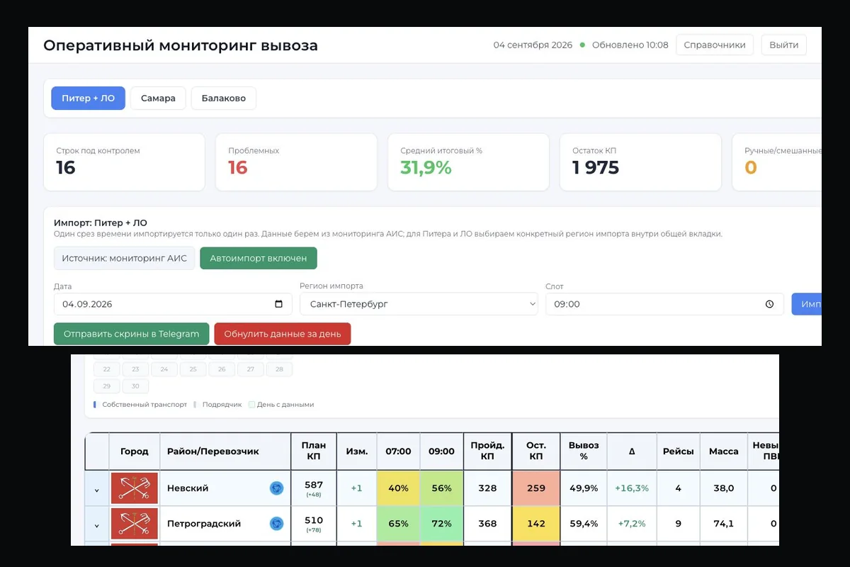Click the red 259 cell in the Невский row
850x567 pixels.
[x=536, y=488]
